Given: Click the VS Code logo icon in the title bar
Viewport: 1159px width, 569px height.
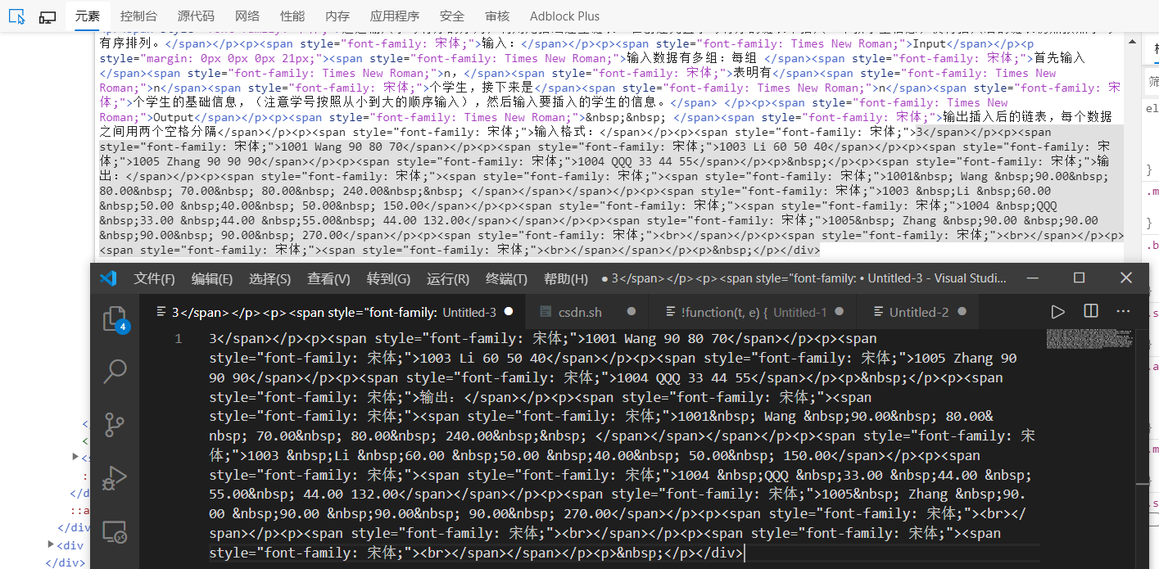Looking at the screenshot, I should 108,278.
